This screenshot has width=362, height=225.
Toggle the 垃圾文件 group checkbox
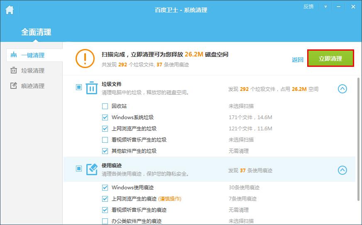pos(79,87)
